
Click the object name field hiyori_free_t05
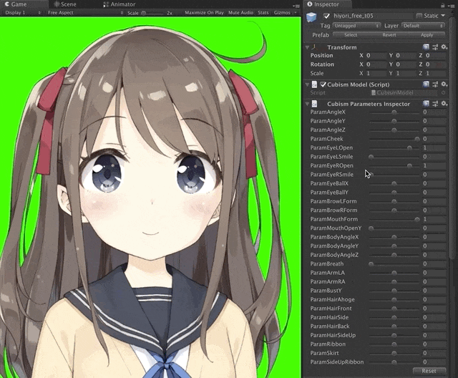[372, 16]
